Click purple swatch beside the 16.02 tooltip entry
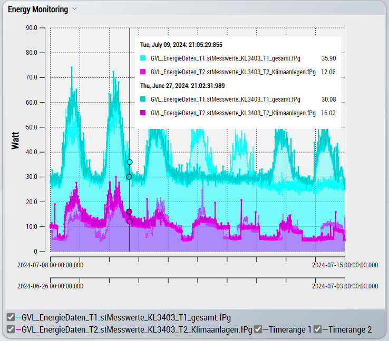The image size is (389, 341). tap(143, 113)
